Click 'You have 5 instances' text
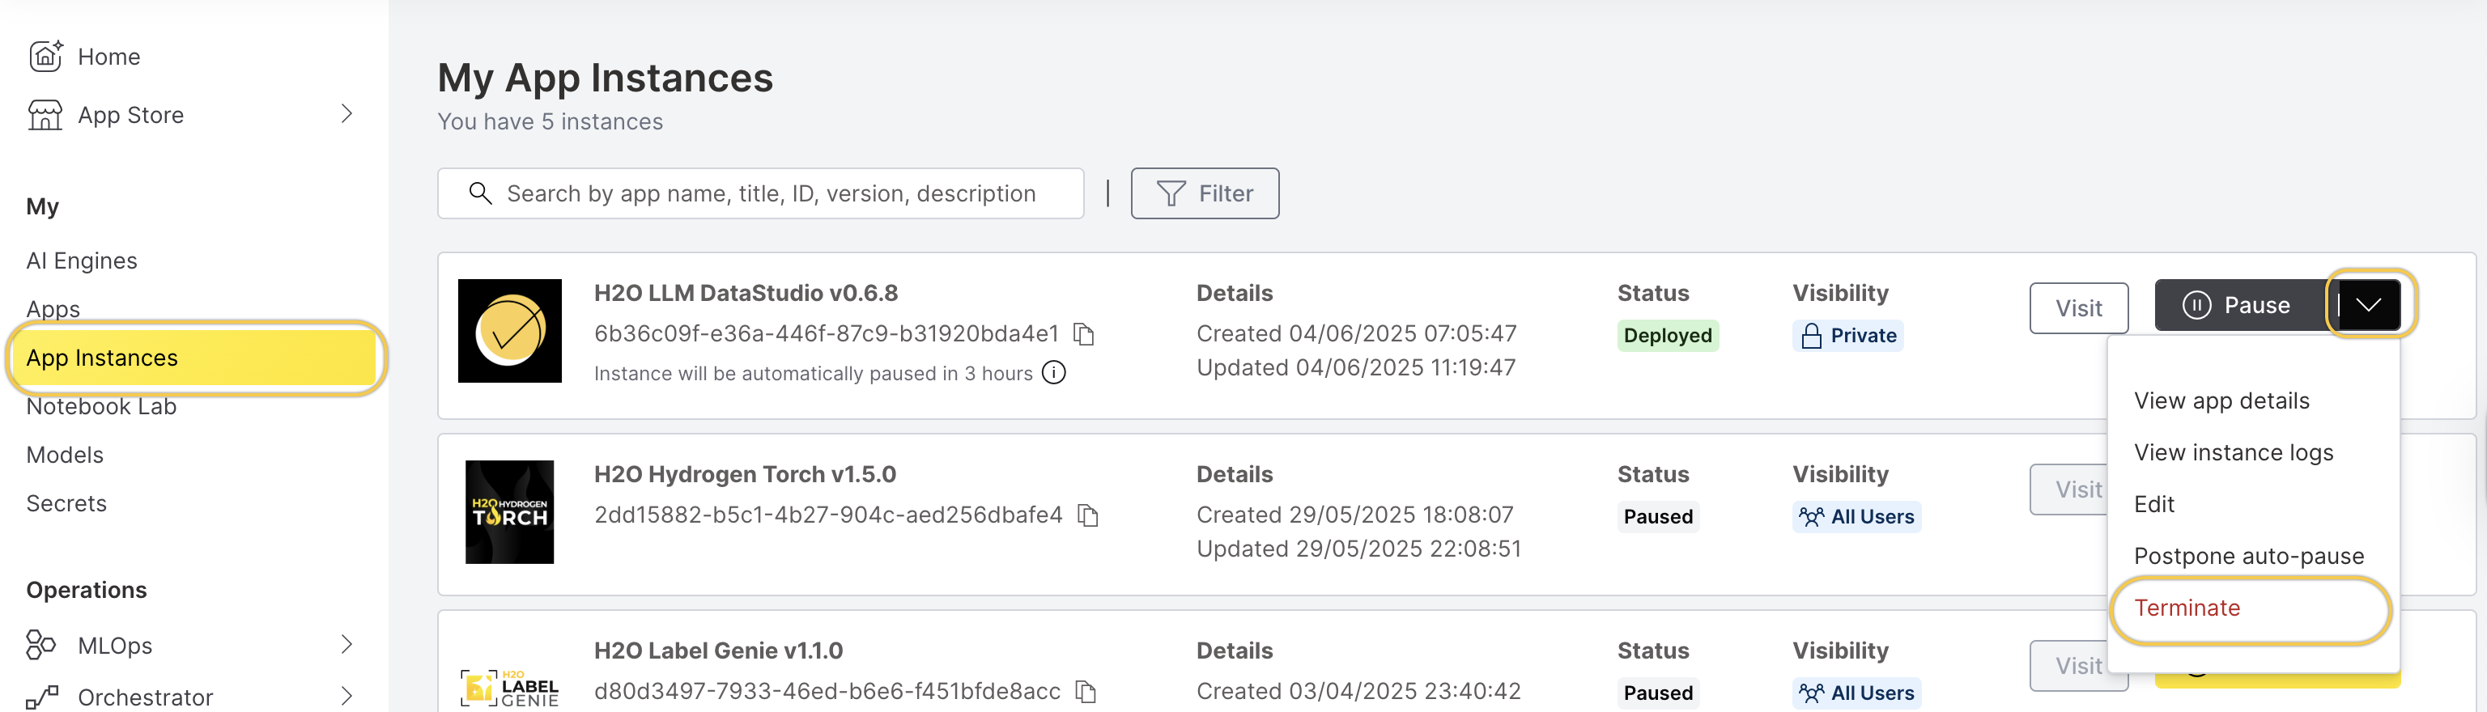Image resolution: width=2487 pixels, height=712 pixels. coord(551,121)
